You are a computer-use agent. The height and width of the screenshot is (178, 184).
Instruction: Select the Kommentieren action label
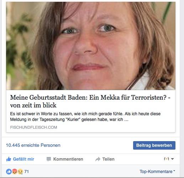tap(68, 159)
